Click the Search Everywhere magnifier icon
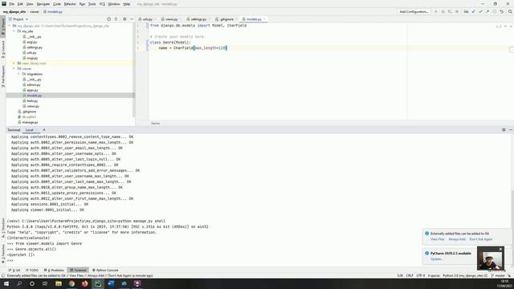Screen dimensions: 514x289 [510, 12]
